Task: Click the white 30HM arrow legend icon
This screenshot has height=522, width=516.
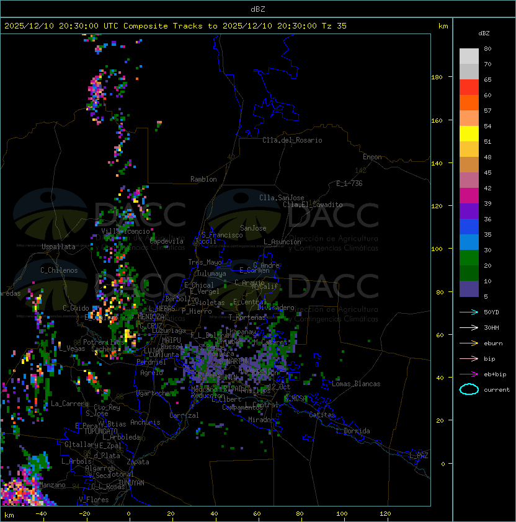Action: pos(469,328)
